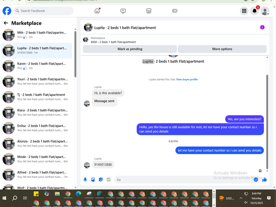Viewport: 276px width, 207px height.
Task: Click the Lupita chat header title
Action: pos(125,28)
